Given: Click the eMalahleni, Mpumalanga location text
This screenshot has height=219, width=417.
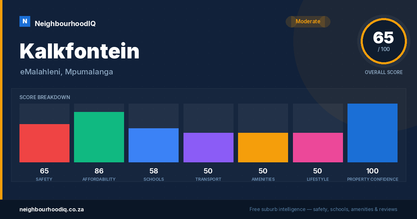Looking at the screenshot, I should click(x=67, y=72).
